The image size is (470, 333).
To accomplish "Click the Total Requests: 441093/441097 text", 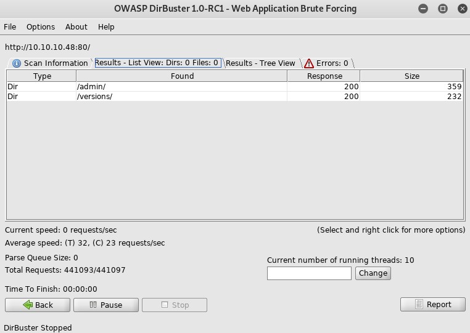I will 65,270.
